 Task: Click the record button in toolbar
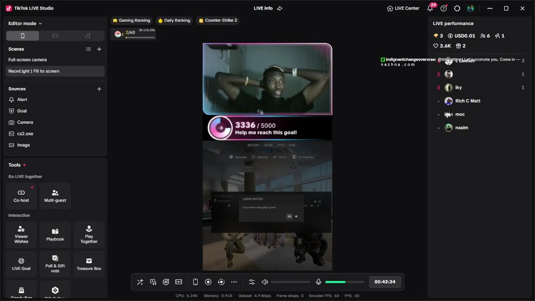pos(208,282)
